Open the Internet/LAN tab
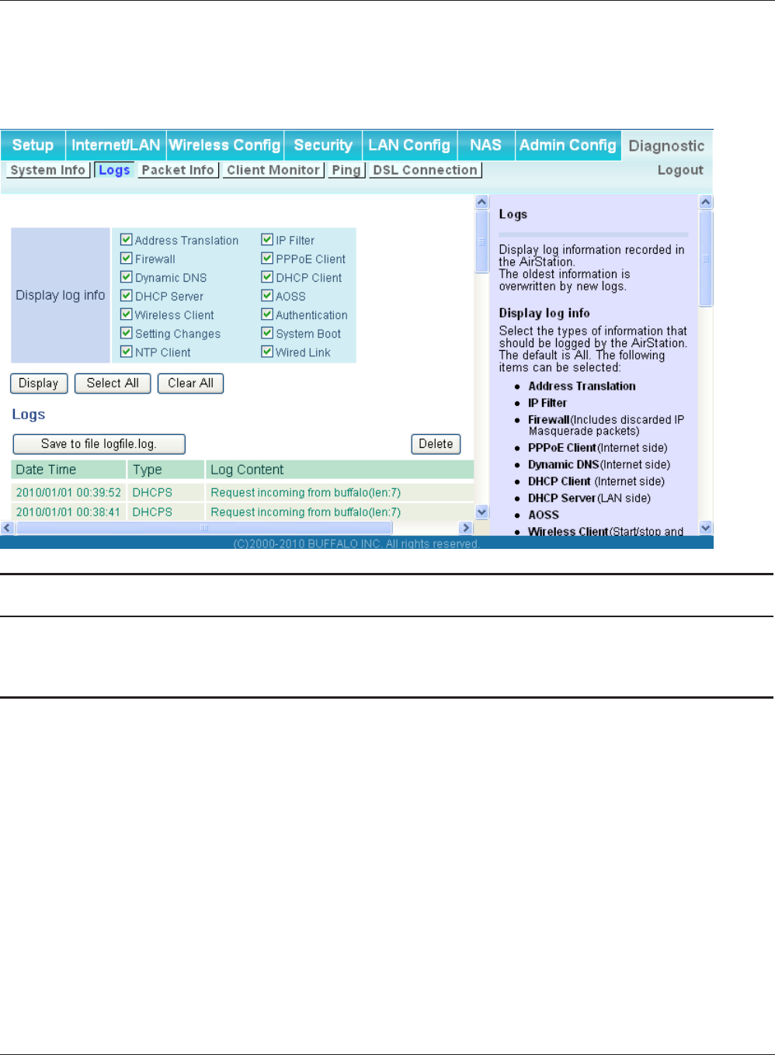The image size is (775, 1055). click(x=116, y=145)
